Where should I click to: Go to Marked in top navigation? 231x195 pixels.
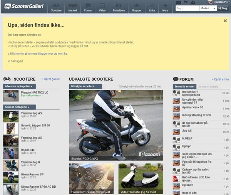(72, 8)
